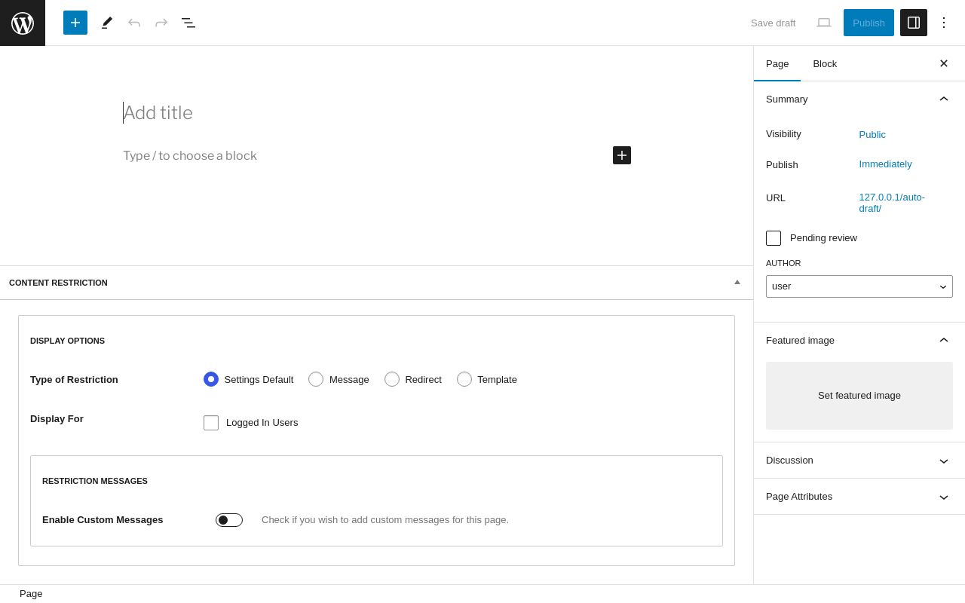The image size is (965, 603).
Task: Click the laptop preview icon
Action: [x=824, y=23]
